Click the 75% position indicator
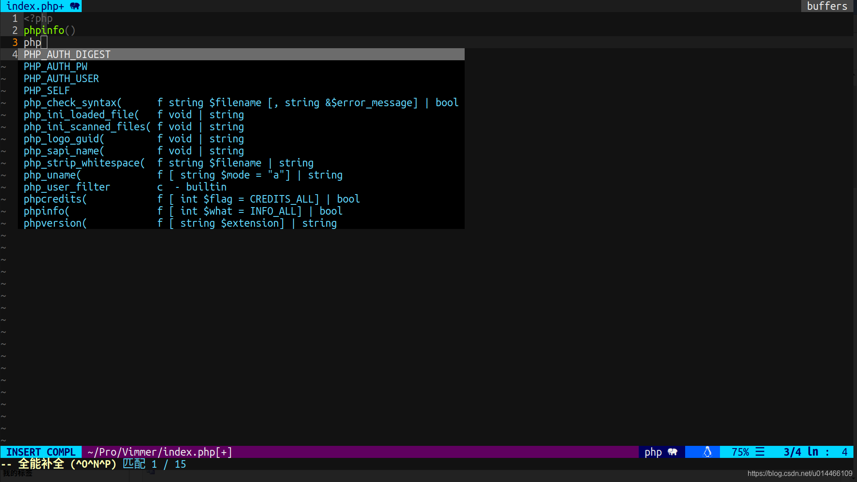This screenshot has height=482, width=857. click(740, 452)
